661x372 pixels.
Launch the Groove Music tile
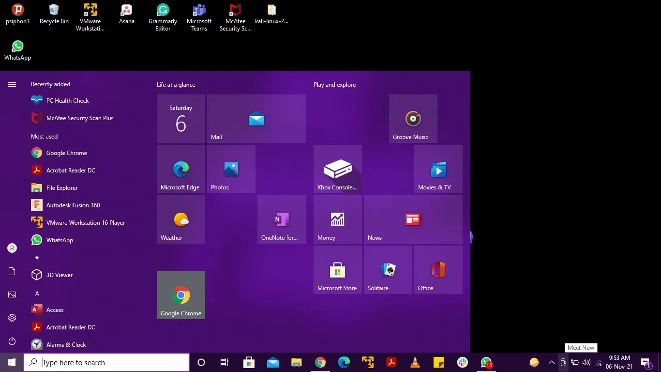tap(413, 119)
